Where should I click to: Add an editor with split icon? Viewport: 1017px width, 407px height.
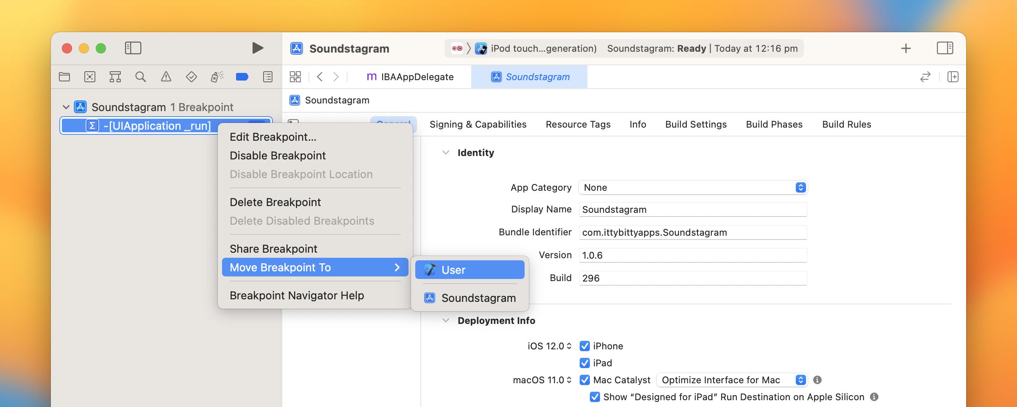(x=953, y=77)
